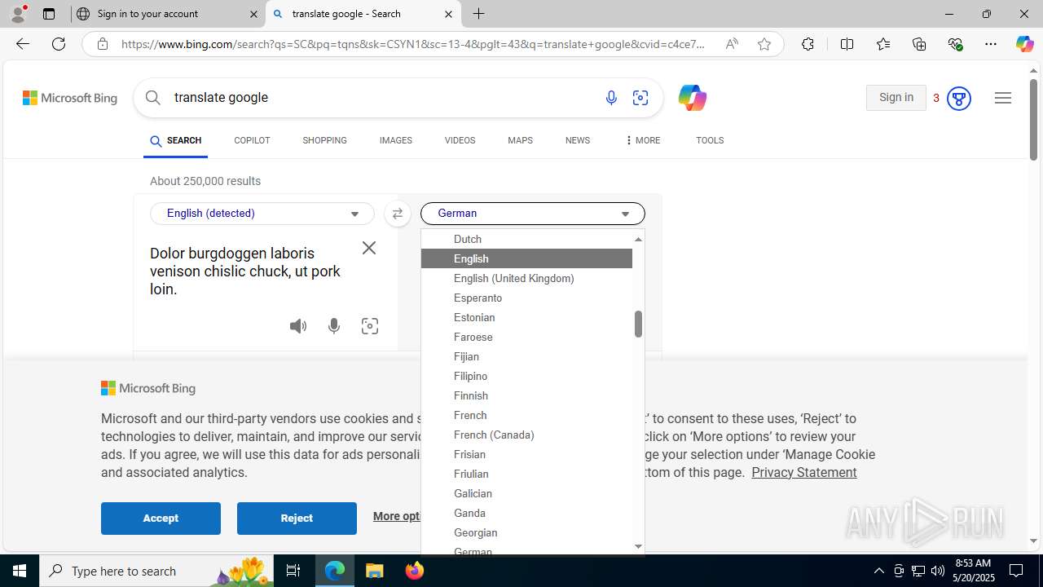Click the translator image scan icon
This screenshot has height=587, width=1043.
370,326
